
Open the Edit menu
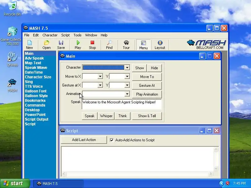coord(36,35)
